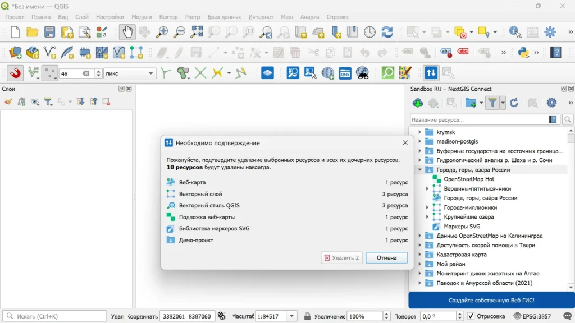Open the help icon in the toolbar
575x323 pixels.
[x=555, y=53]
